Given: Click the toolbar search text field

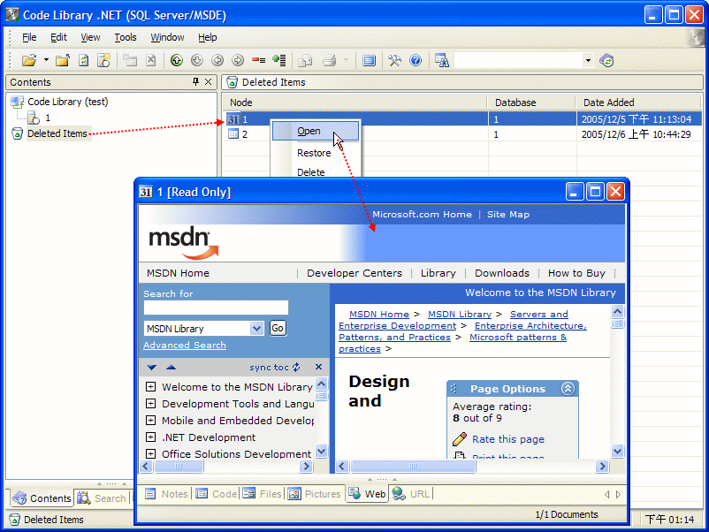Looking at the screenshot, I should tap(518, 60).
